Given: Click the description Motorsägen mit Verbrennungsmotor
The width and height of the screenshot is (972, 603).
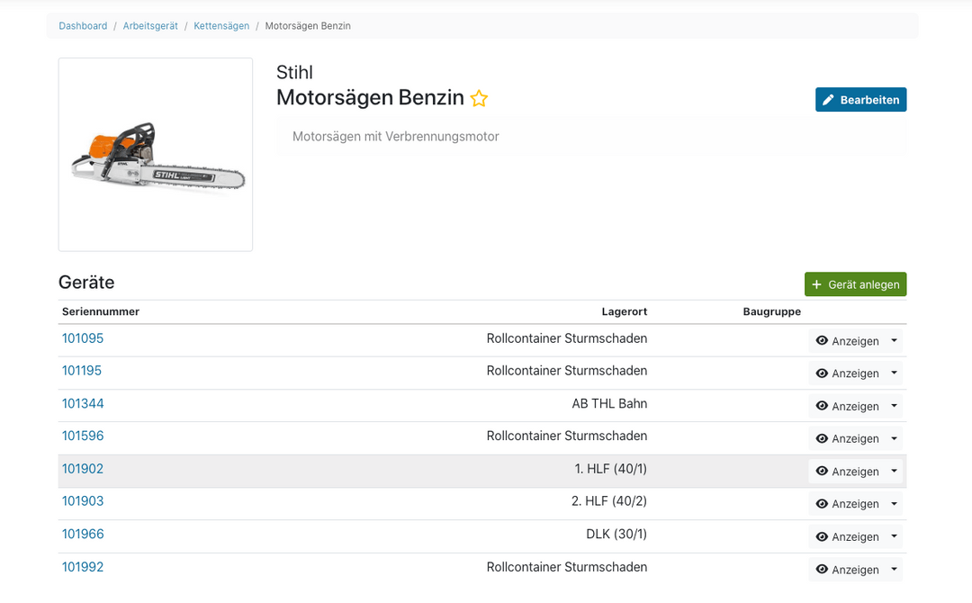Looking at the screenshot, I should (395, 136).
